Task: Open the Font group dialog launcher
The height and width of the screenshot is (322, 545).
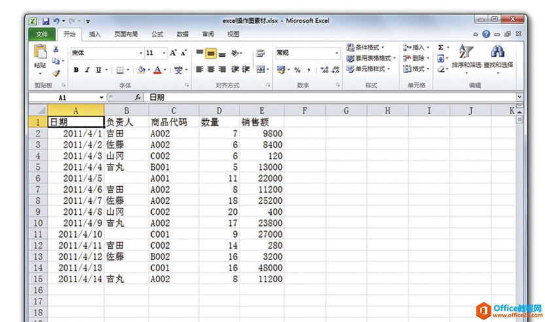Action: pyautogui.click(x=186, y=85)
